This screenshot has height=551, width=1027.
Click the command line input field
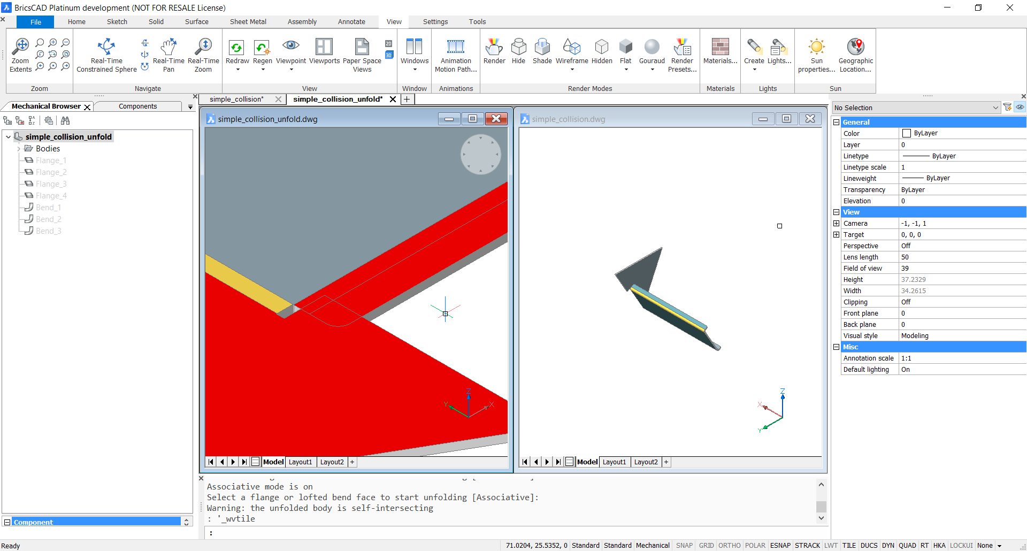click(x=513, y=533)
